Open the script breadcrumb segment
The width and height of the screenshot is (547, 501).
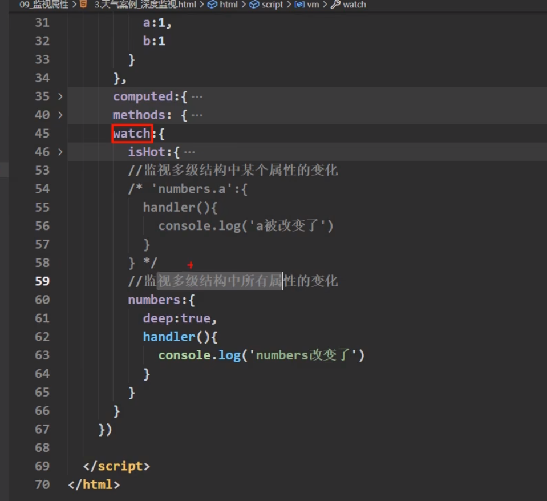pyautogui.click(x=272, y=5)
